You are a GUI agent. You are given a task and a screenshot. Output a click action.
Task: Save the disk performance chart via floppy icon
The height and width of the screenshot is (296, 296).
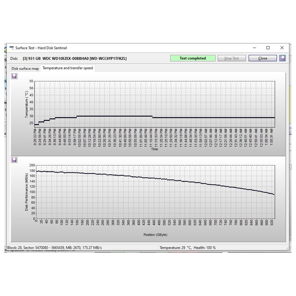pyautogui.click(x=14, y=160)
